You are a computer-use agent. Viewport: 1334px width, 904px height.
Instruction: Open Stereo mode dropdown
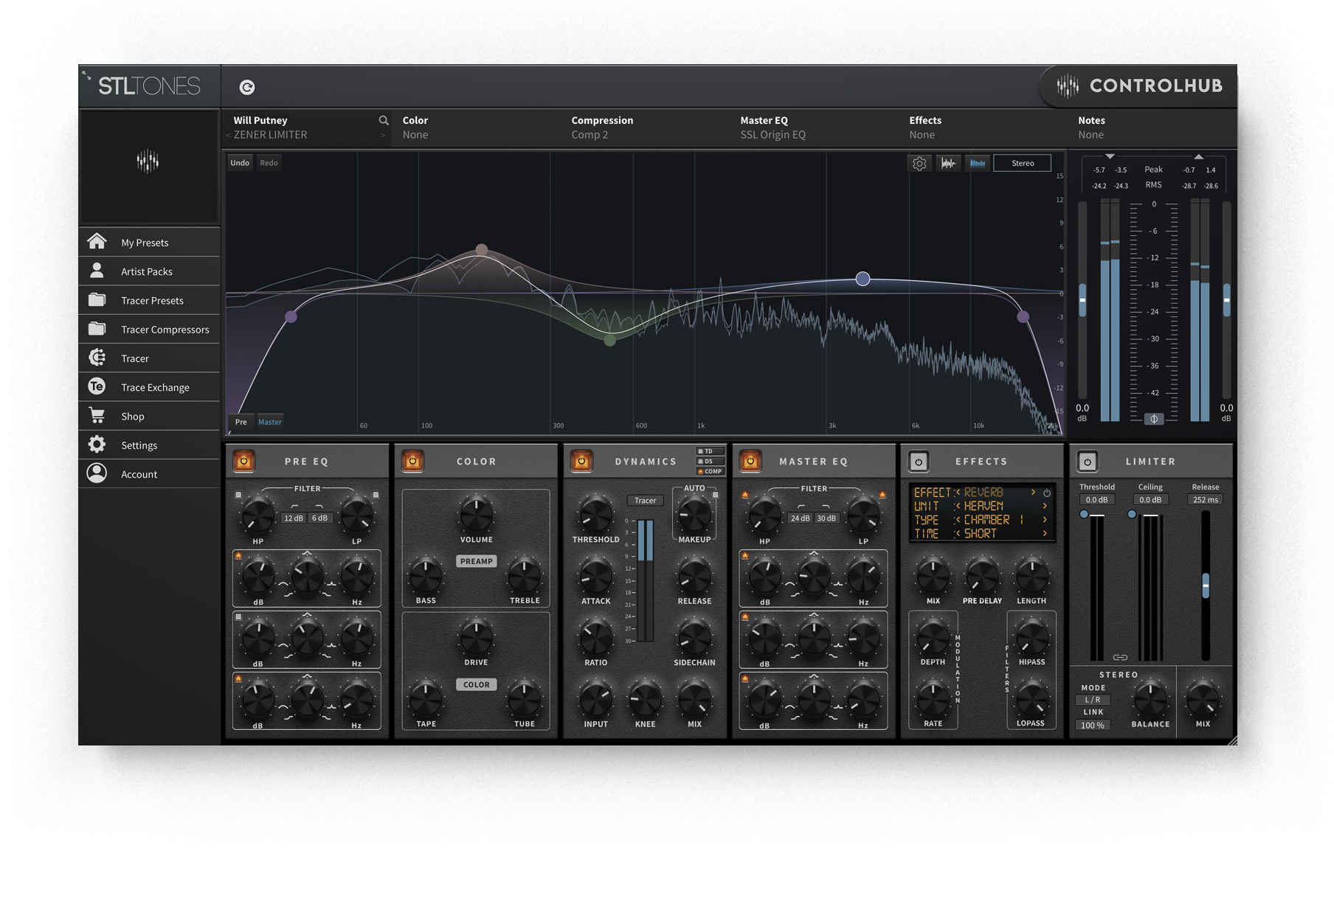click(x=1022, y=163)
